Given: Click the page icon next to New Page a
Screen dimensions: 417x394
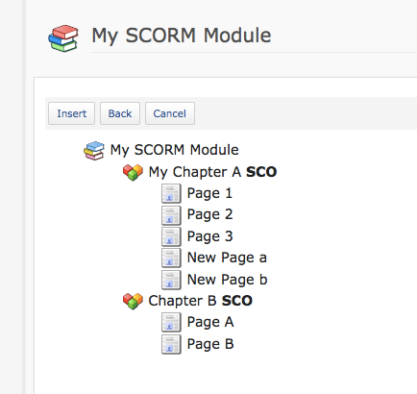Looking at the screenshot, I should coord(171,258).
